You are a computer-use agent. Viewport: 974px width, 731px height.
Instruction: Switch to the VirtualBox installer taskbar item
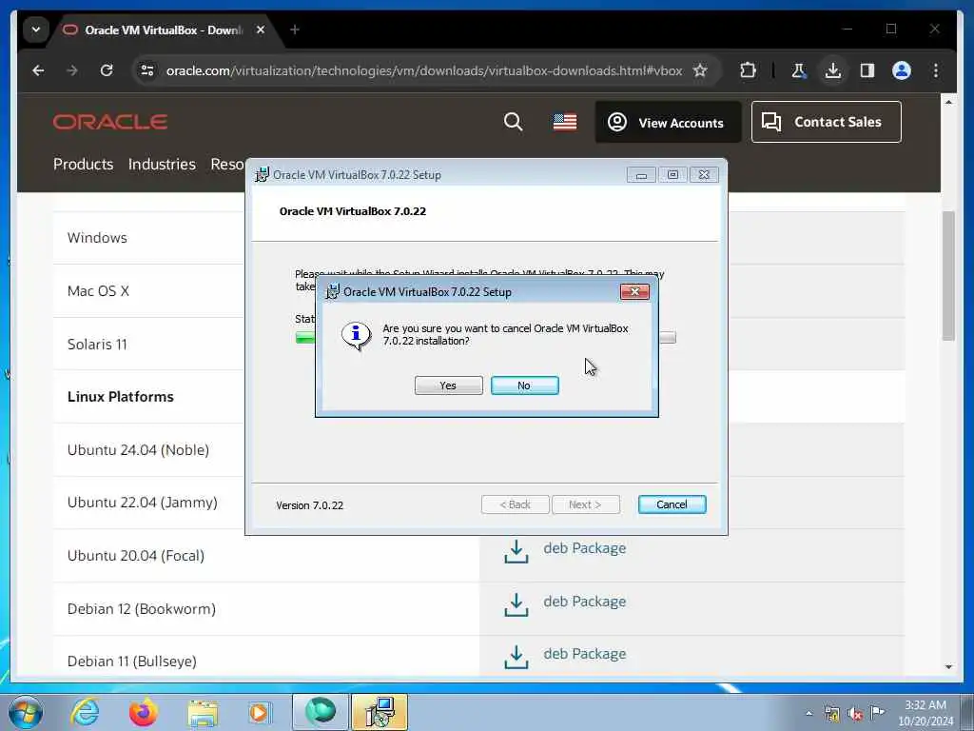(x=380, y=712)
